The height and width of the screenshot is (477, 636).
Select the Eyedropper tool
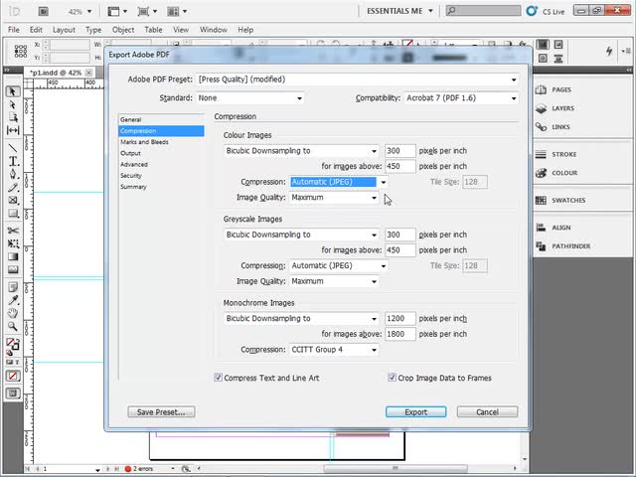(13, 300)
